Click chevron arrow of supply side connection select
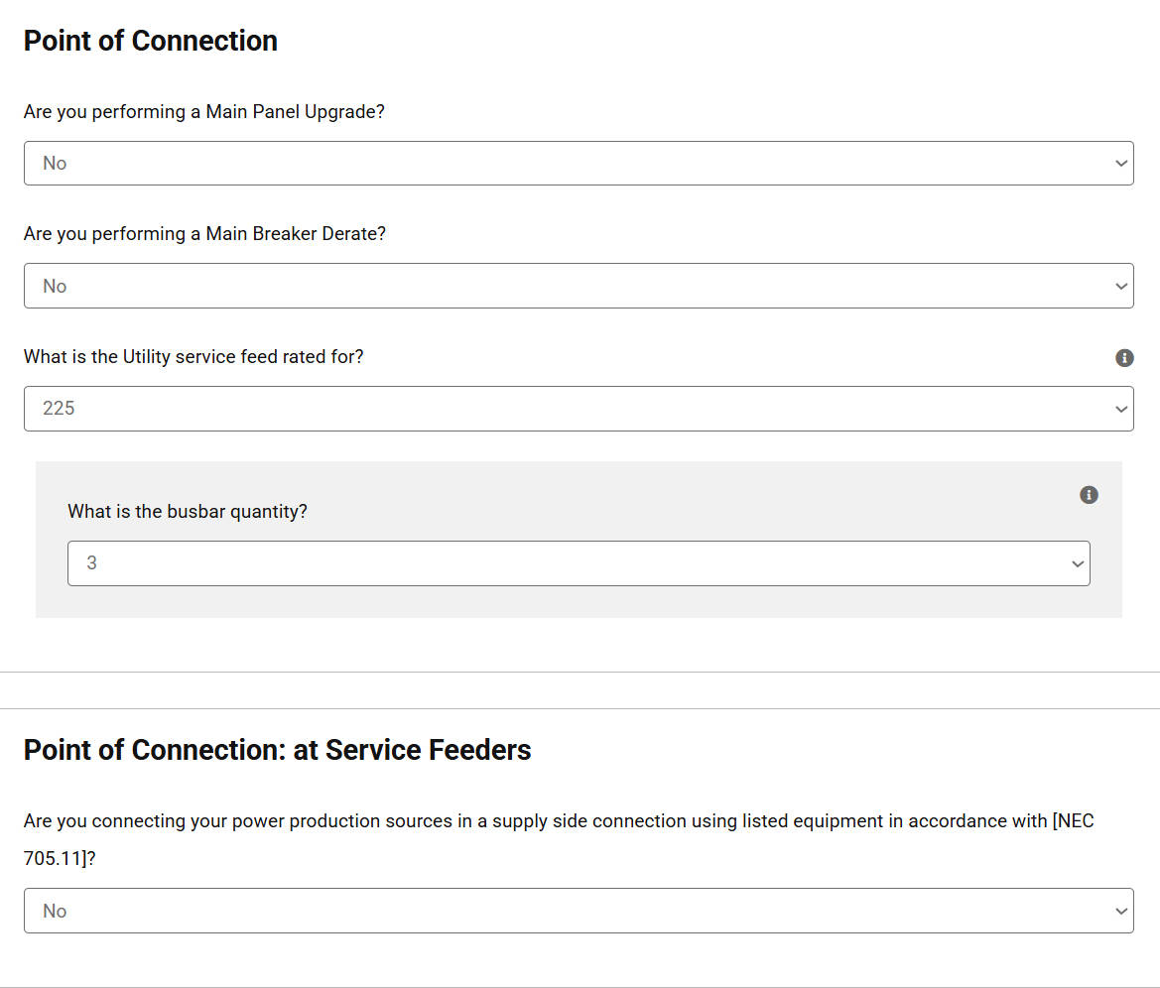This screenshot has height=988, width=1160. tap(1120, 911)
